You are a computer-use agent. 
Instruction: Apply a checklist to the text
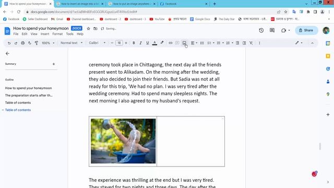209,43
